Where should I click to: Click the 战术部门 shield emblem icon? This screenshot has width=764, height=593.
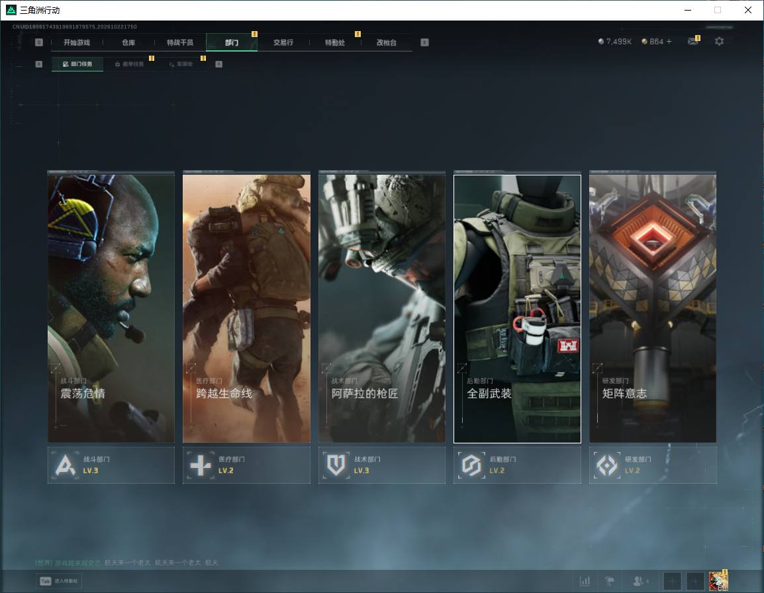[336, 465]
